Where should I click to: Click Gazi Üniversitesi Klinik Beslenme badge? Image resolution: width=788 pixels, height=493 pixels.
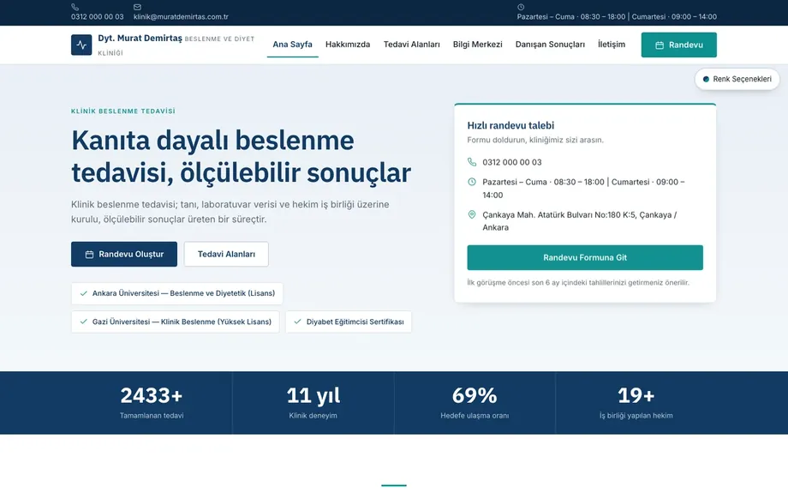pos(175,322)
